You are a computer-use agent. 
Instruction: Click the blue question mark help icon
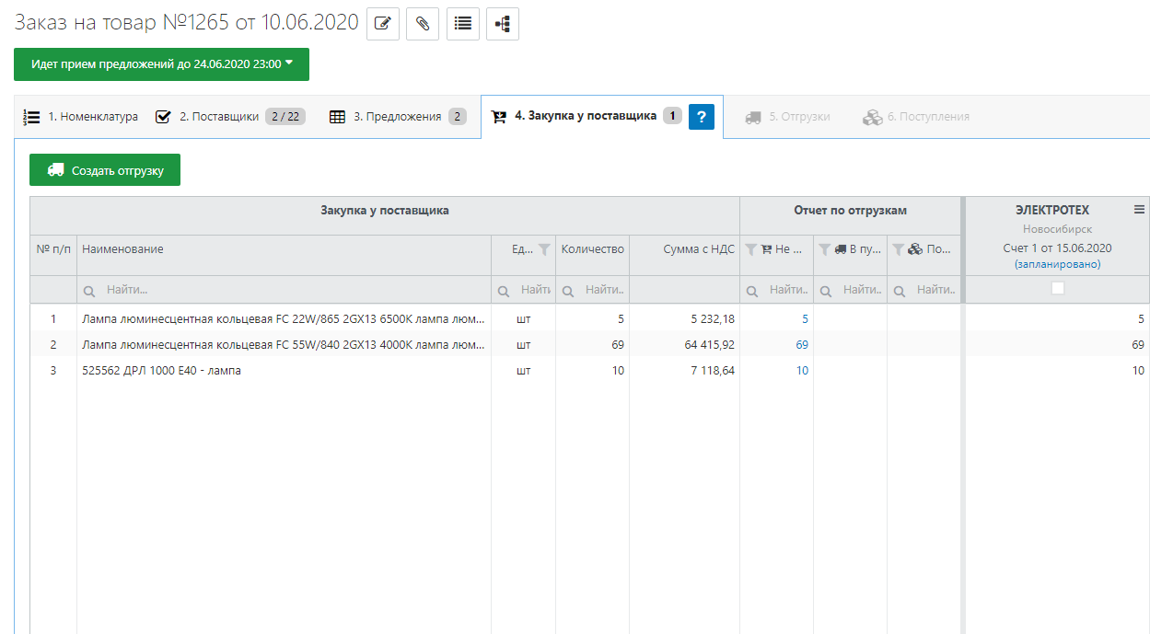702,117
